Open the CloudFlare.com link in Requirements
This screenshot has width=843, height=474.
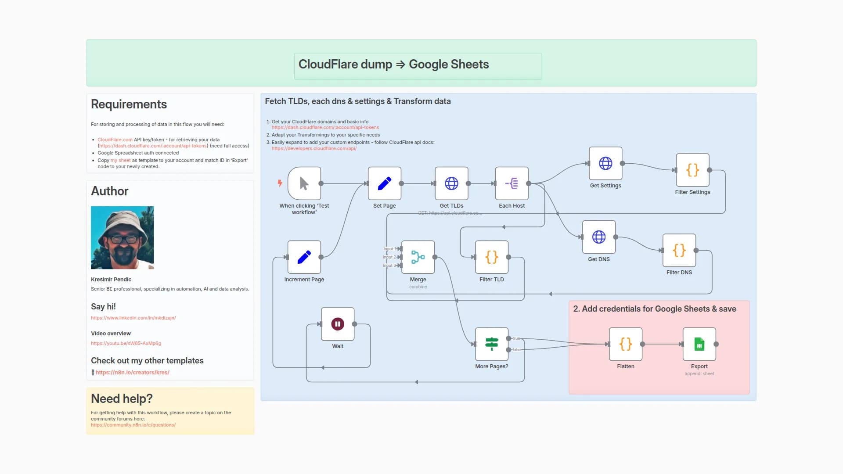coord(115,140)
